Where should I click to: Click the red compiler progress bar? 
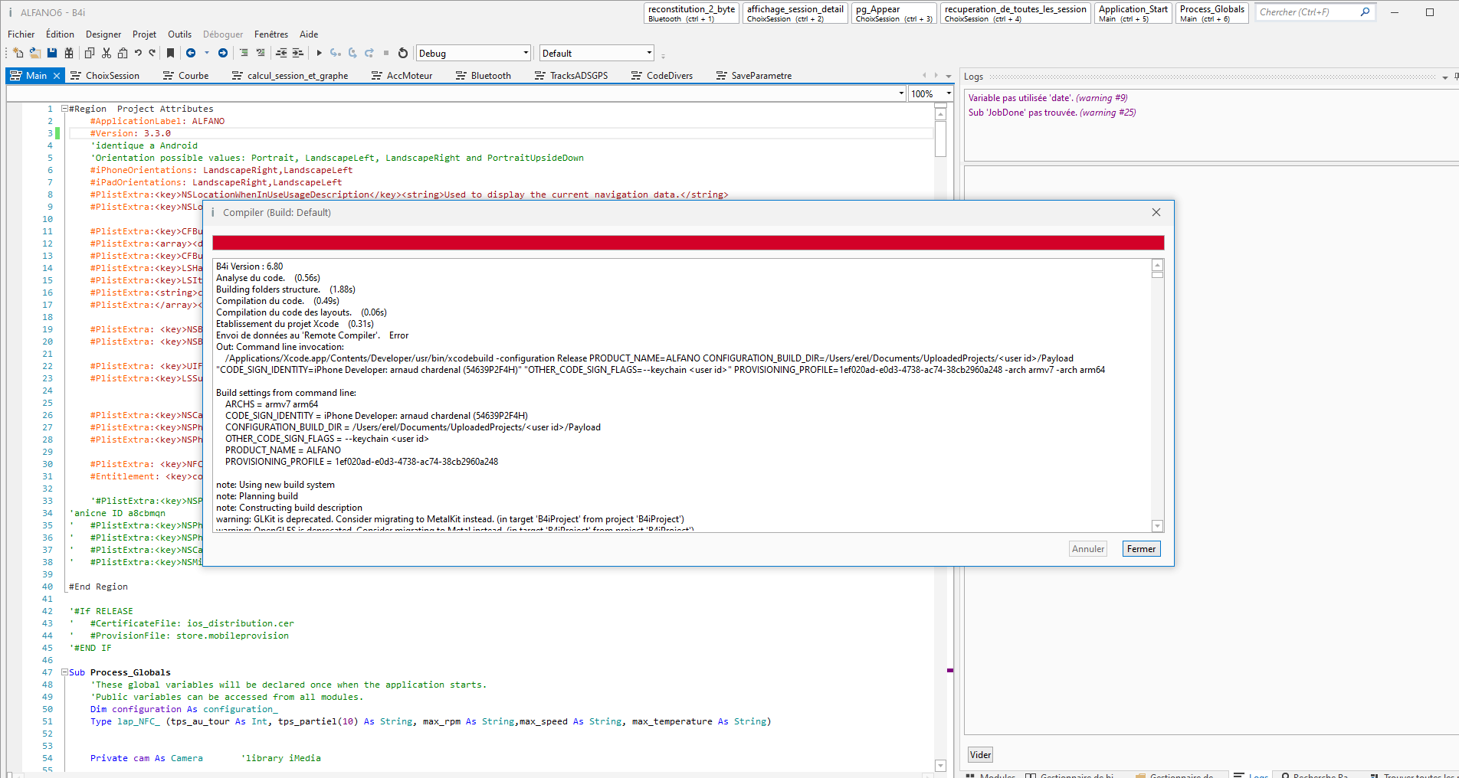(688, 243)
